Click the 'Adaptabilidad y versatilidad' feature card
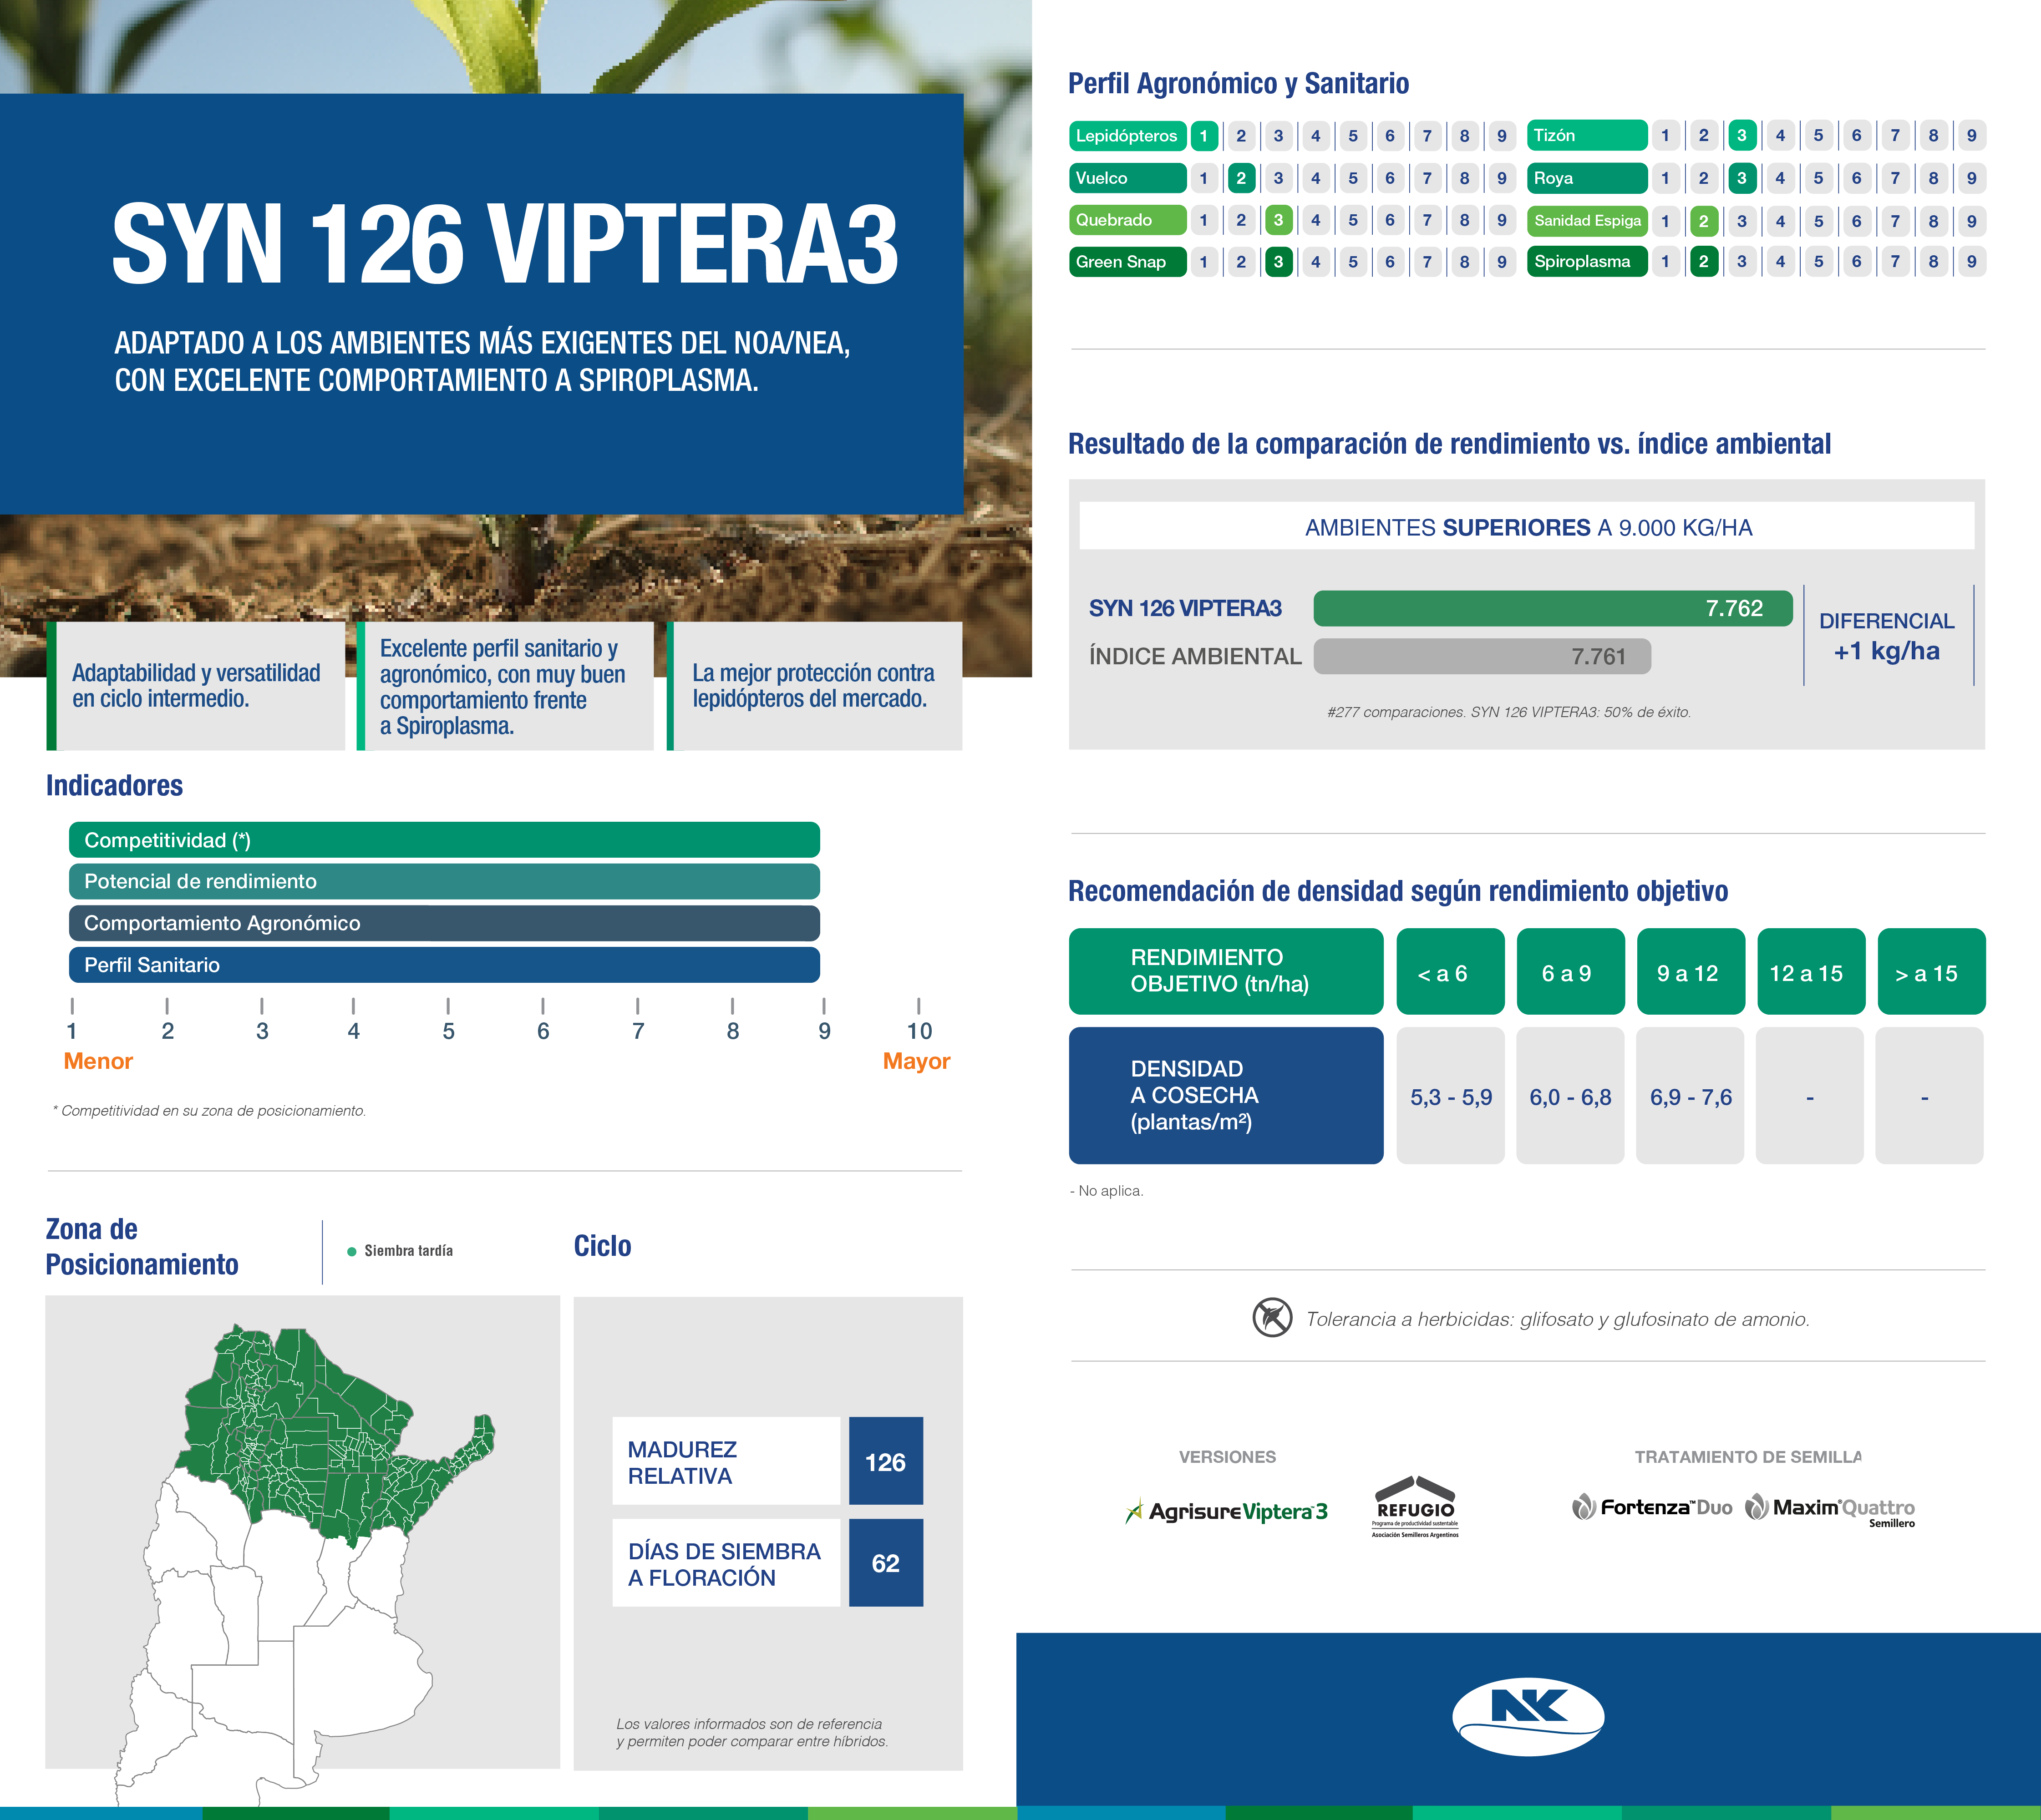This screenshot has height=1820, width=2041. tap(196, 686)
